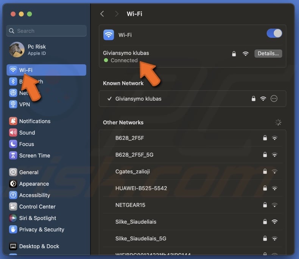Select known network Giviansymo klubas row

pyautogui.click(x=192, y=98)
